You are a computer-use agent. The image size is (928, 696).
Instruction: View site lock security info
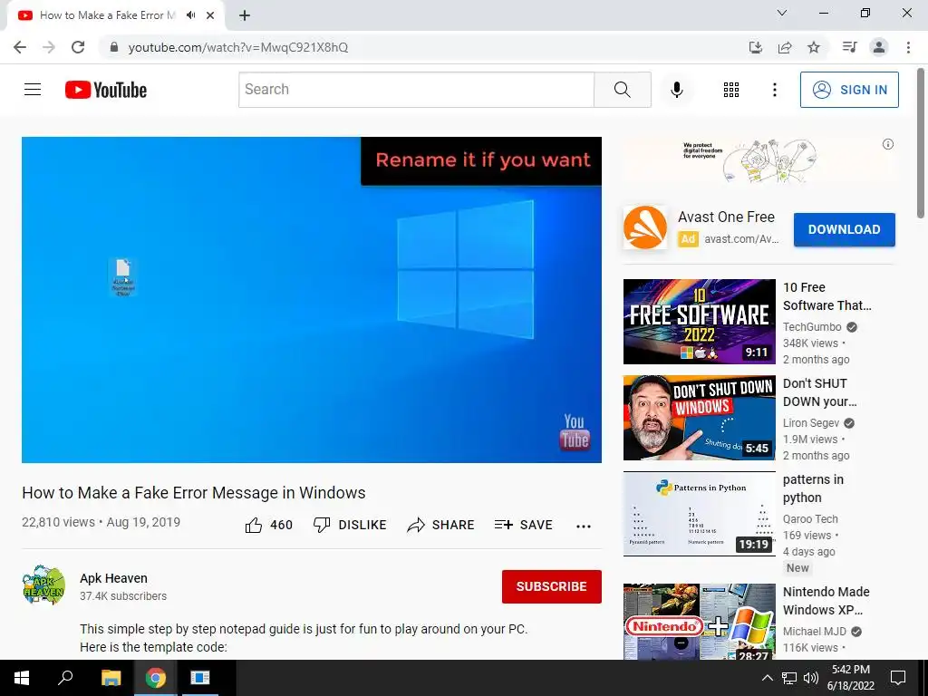[x=114, y=47]
